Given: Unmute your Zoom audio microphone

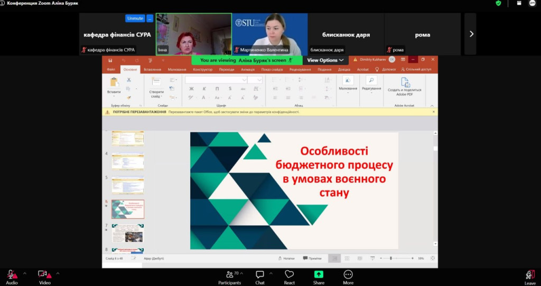Looking at the screenshot, I should [x=12, y=274].
